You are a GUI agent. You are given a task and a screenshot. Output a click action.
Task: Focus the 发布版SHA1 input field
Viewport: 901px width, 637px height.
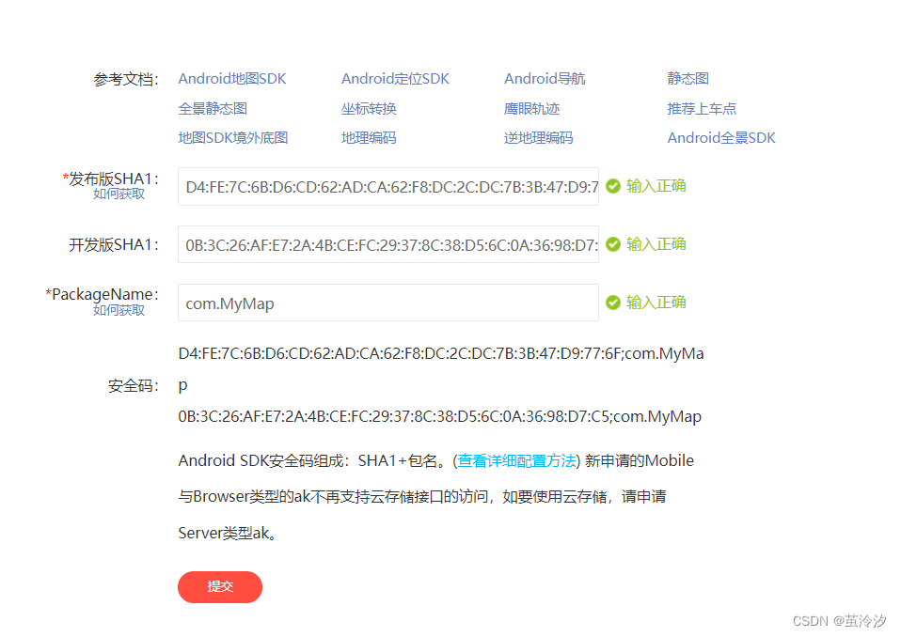(388, 187)
